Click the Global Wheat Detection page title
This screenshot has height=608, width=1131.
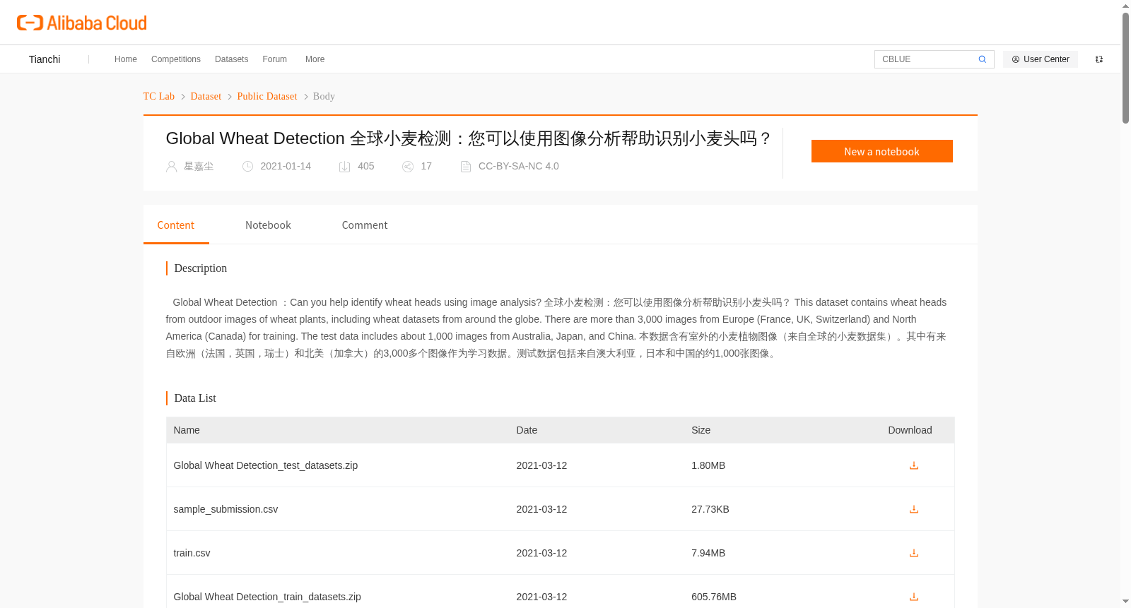(468, 138)
